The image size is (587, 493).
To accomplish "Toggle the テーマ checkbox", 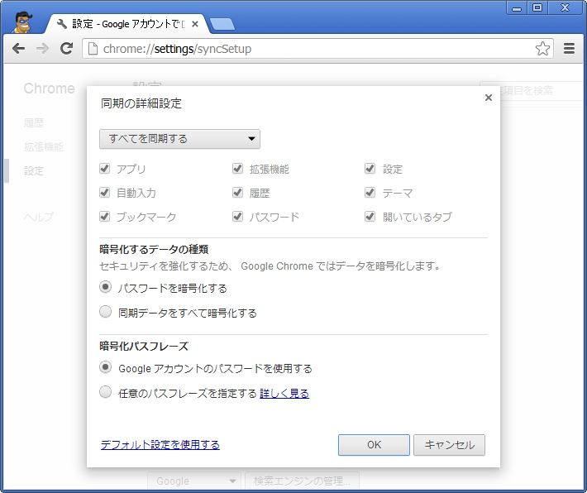I will (x=370, y=193).
